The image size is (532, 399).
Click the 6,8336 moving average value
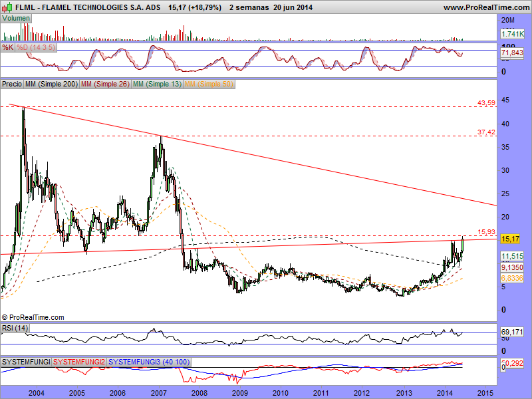(512, 278)
